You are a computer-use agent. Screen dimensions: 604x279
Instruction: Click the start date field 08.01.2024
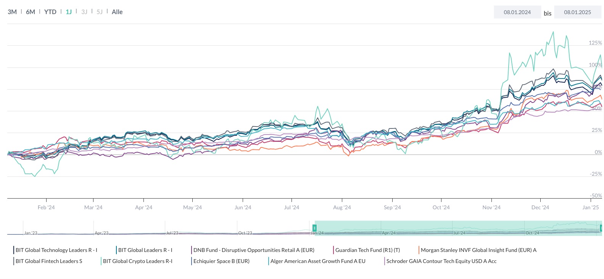(517, 12)
